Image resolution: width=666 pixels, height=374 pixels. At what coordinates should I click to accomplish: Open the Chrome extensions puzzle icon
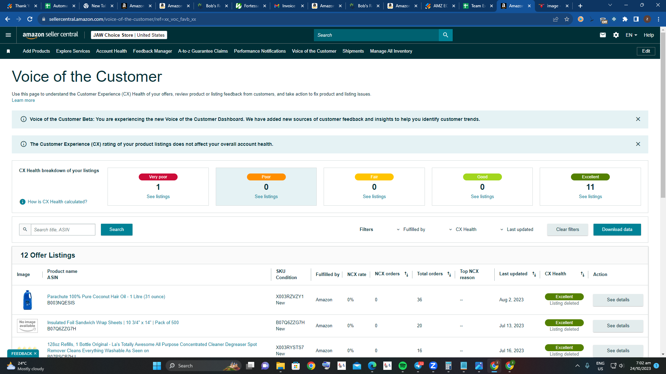tap(625, 19)
